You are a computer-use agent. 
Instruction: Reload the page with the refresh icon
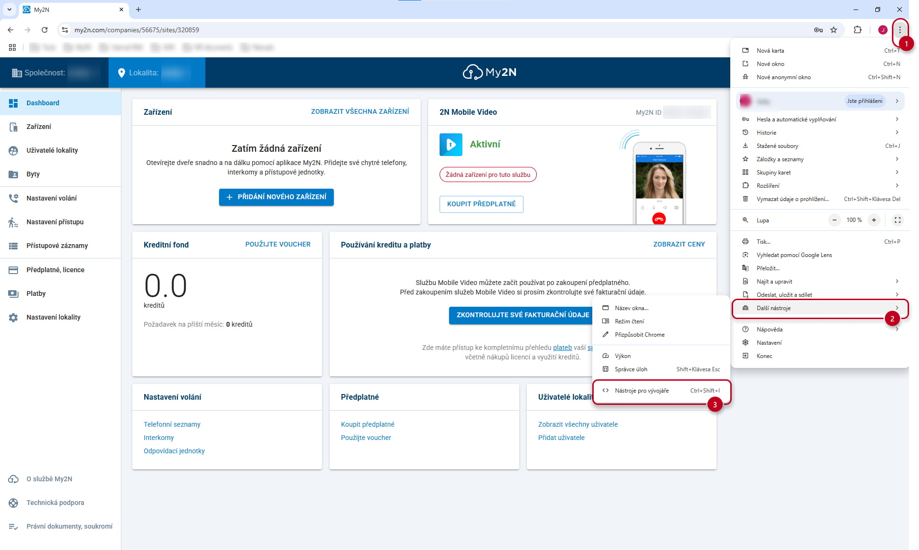click(45, 30)
